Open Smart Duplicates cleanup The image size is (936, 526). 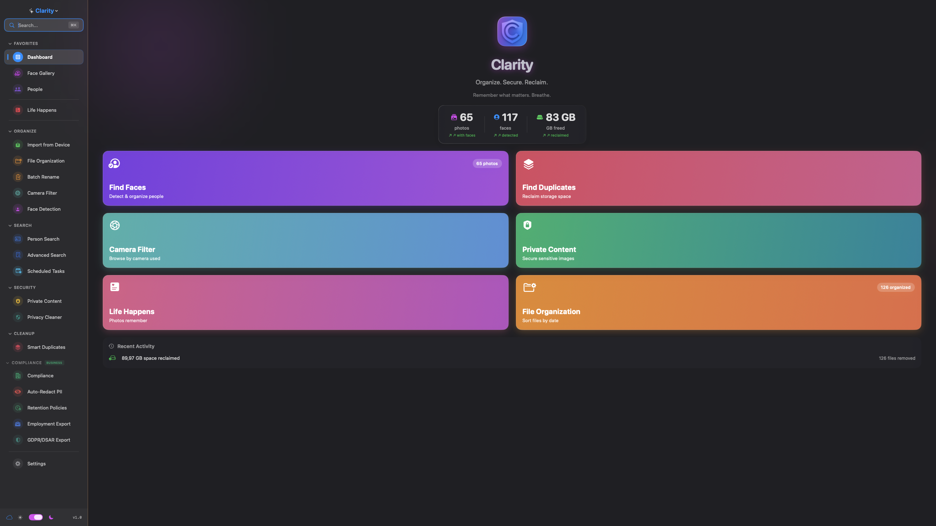pos(46,347)
